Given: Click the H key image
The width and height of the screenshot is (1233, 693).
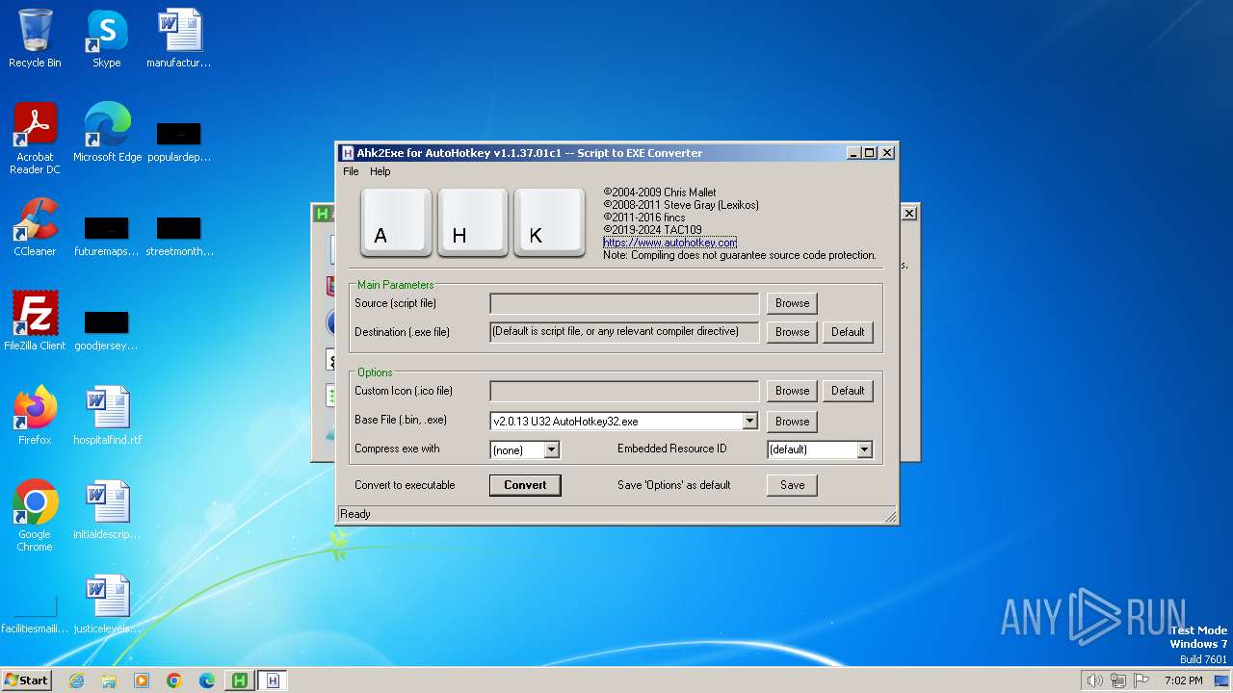Looking at the screenshot, I should [473, 222].
